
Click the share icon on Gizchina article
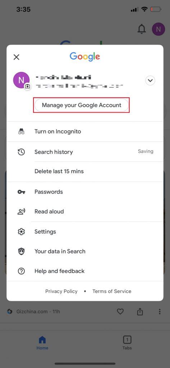click(140, 312)
